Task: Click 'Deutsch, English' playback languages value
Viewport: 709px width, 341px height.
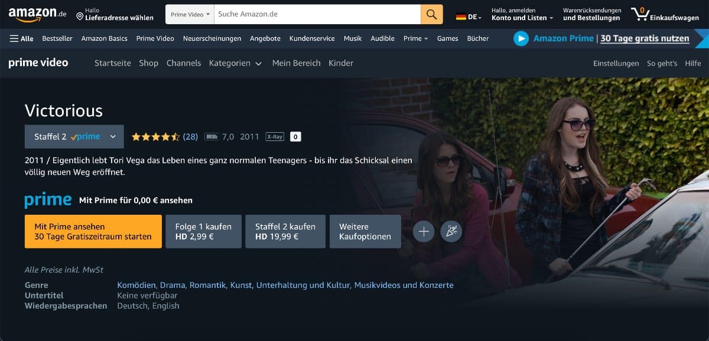Action: point(148,306)
